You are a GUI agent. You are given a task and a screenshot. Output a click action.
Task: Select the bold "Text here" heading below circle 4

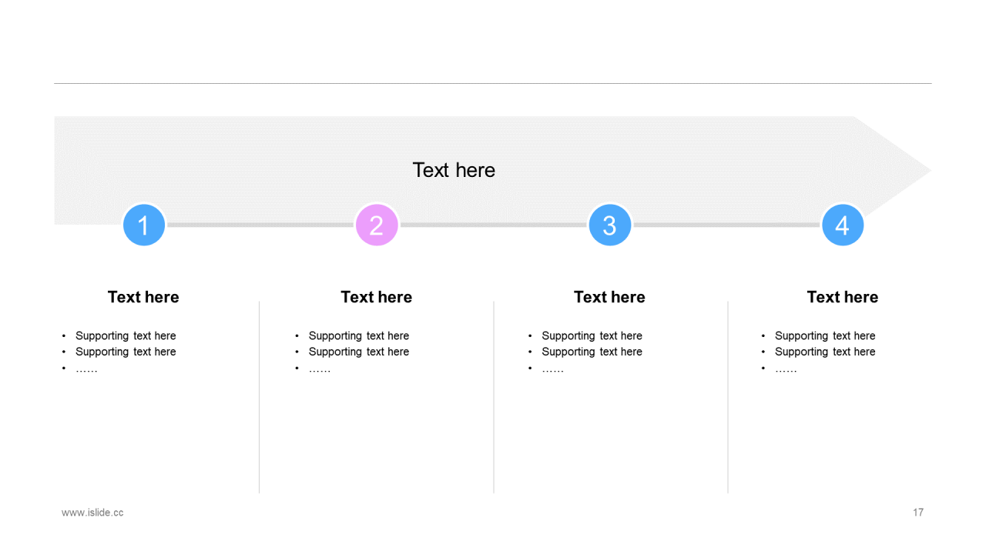843,297
